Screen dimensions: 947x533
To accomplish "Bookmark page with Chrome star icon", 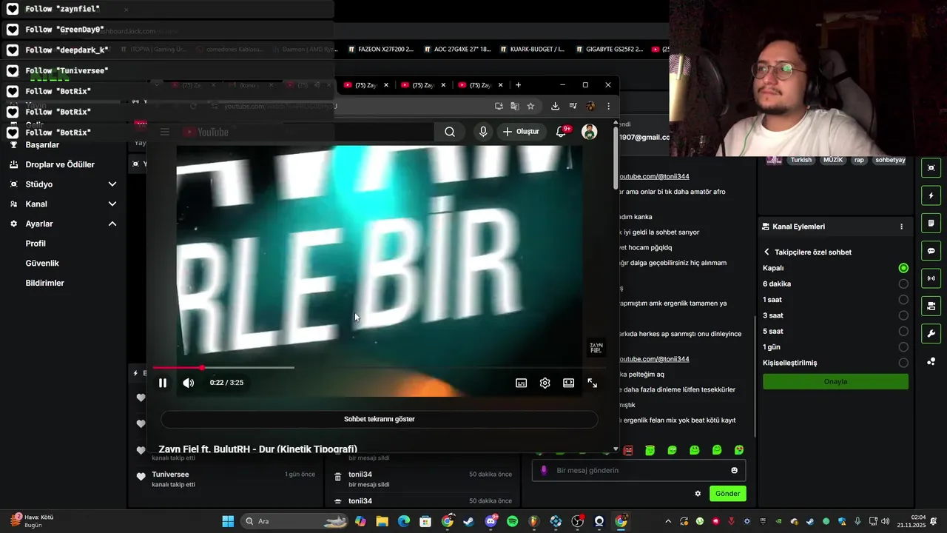I will coord(530,106).
